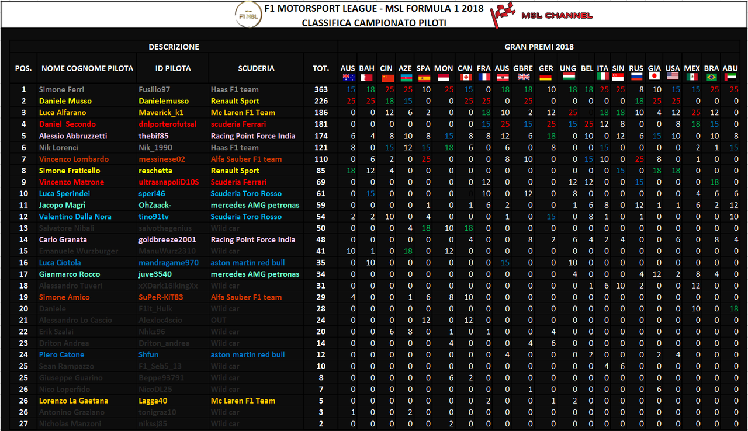Click the POS. column header
Viewport: 748px width, 431px height.
(23, 69)
